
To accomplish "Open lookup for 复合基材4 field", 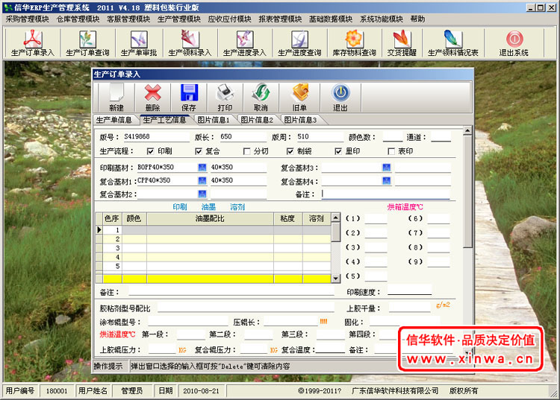I will [x=387, y=180].
